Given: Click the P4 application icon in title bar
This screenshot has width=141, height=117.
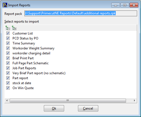Looking at the screenshot, I should point(5,5).
